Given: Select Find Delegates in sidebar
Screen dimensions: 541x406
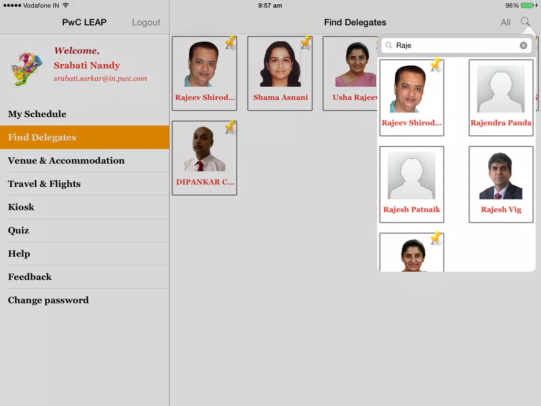Looking at the screenshot, I should (85, 137).
